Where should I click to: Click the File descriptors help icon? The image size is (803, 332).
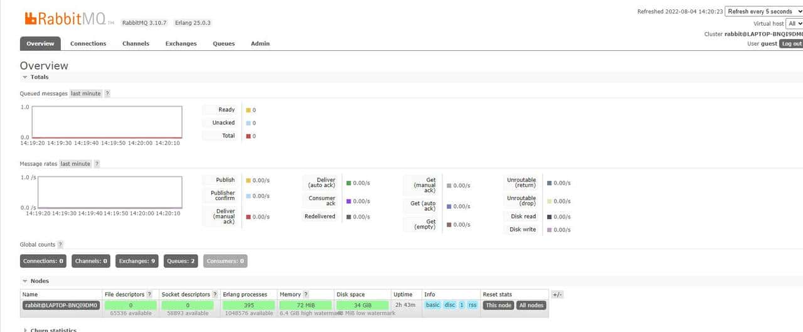tap(149, 294)
